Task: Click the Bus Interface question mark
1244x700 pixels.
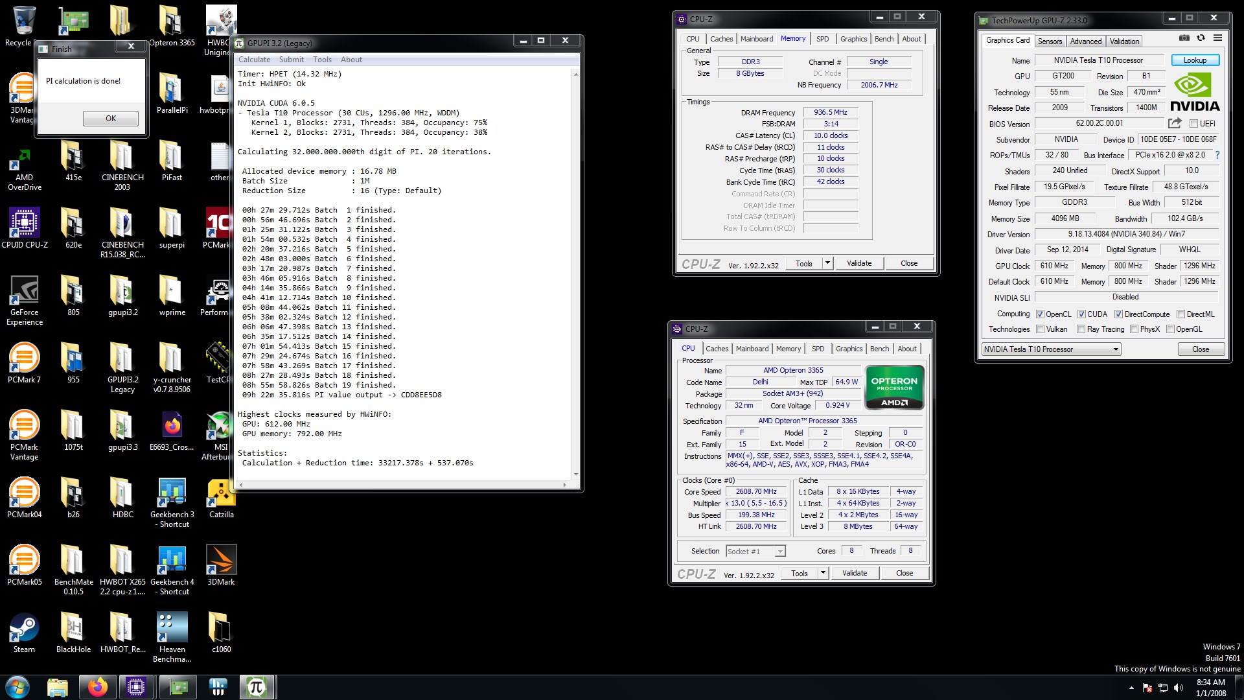Action: click(1217, 155)
